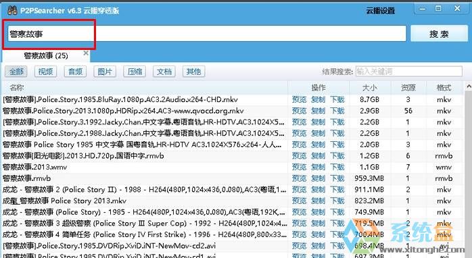Sort by the 格式 column header

(444, 88)
